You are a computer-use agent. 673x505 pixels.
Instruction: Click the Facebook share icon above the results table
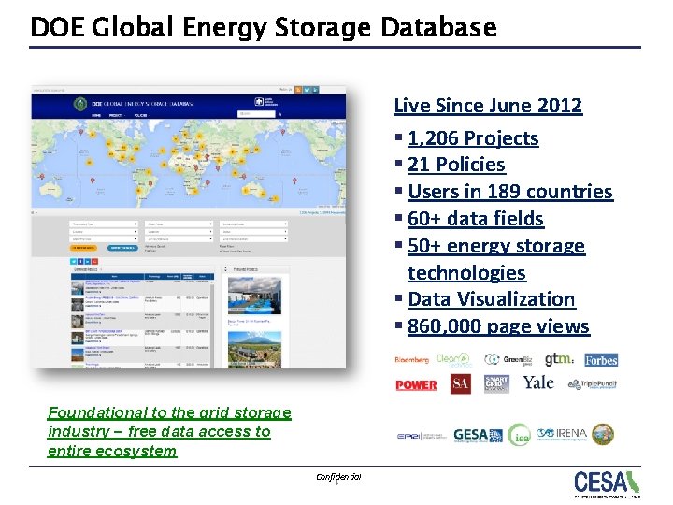coord(80,261)
